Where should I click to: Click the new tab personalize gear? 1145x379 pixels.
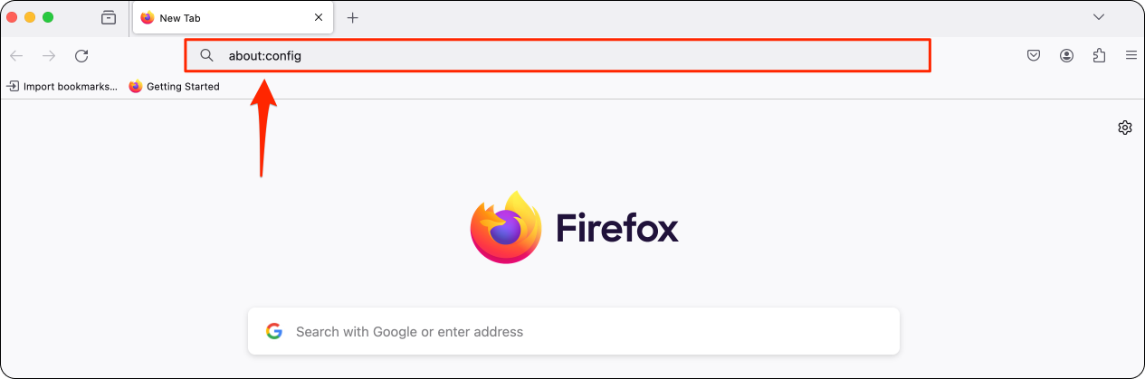pos(1125,128)
